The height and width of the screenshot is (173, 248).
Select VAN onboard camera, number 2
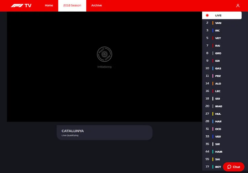point(222,23)
